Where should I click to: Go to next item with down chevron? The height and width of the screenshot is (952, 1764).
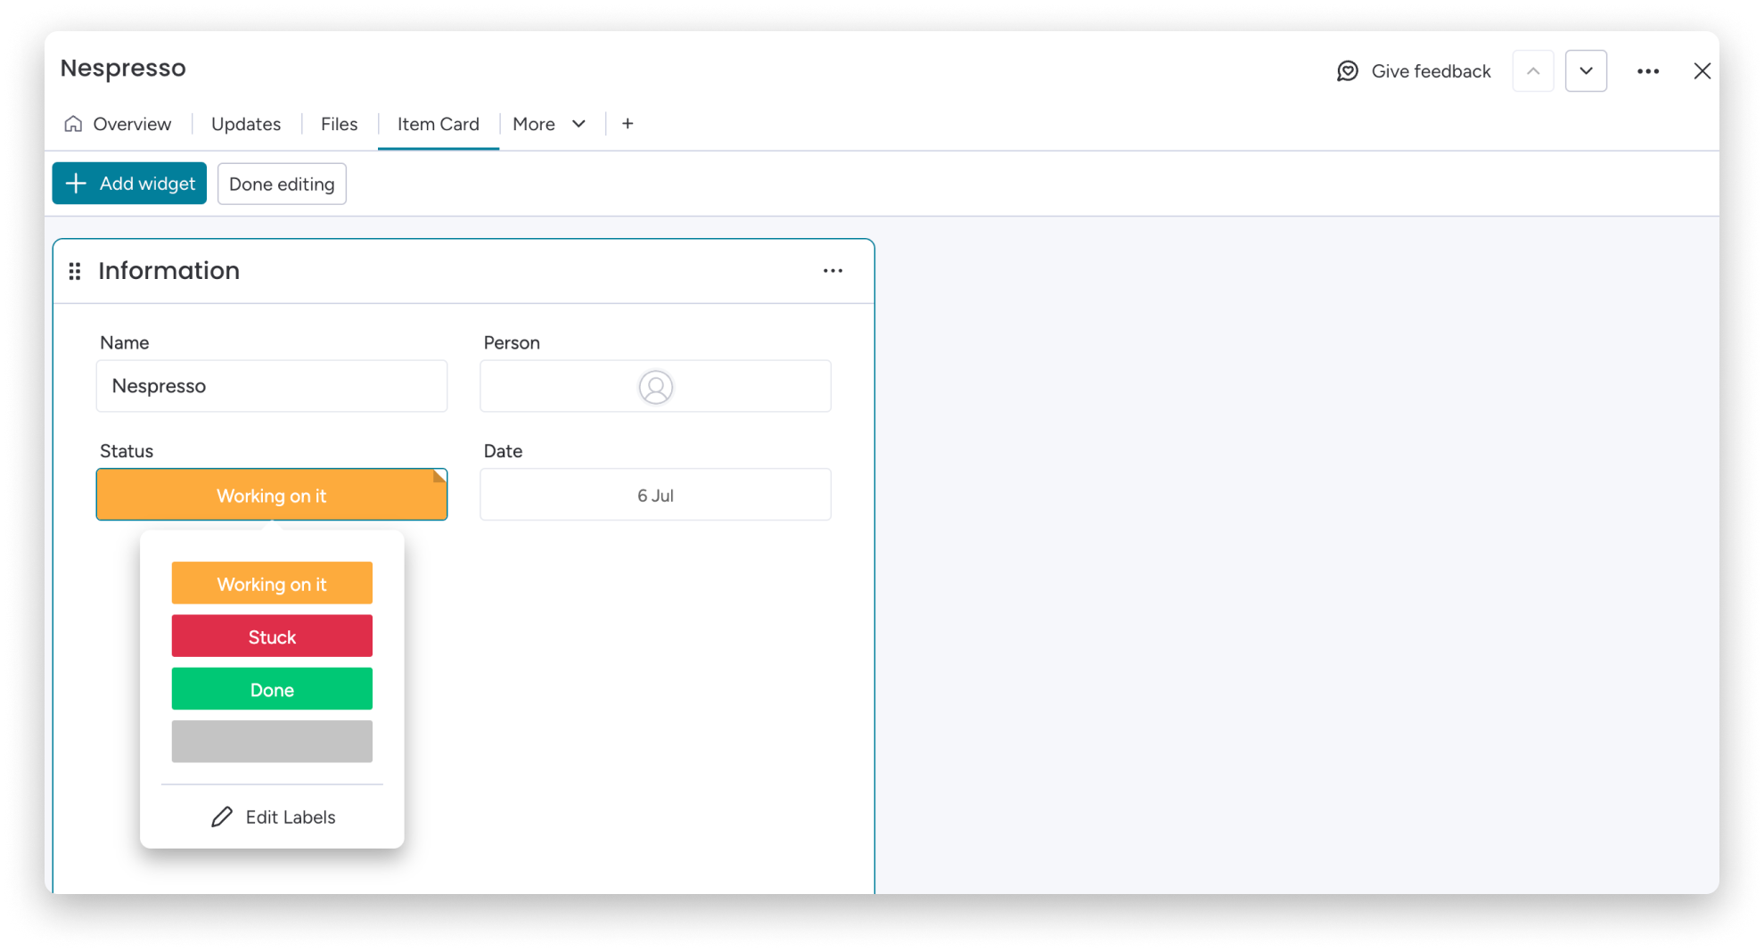[x=1586, y=71]
